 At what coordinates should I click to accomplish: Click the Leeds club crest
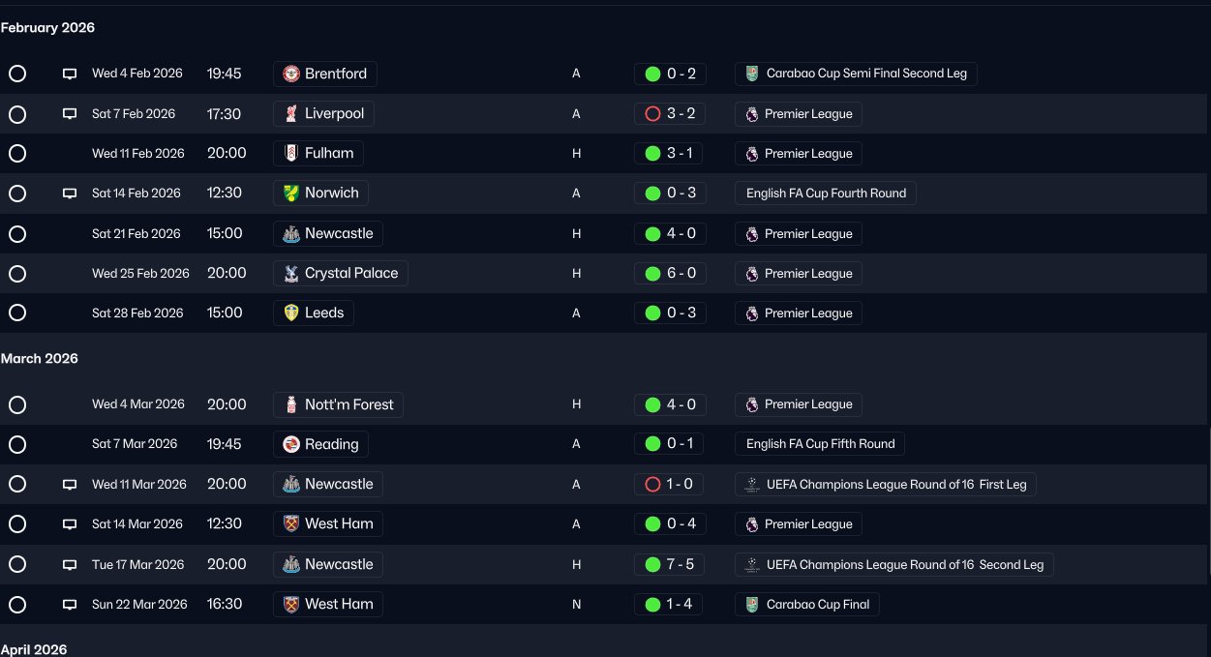pos(291,313)
